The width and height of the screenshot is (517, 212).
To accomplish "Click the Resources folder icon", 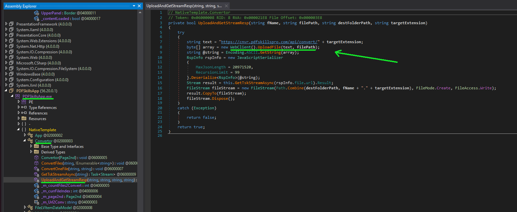I will [24, 119].
